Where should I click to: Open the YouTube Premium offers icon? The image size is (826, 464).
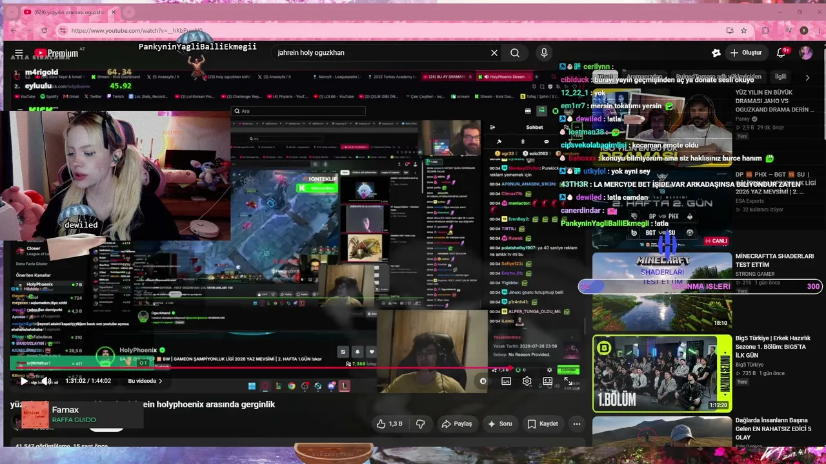[x=716, y=53]
